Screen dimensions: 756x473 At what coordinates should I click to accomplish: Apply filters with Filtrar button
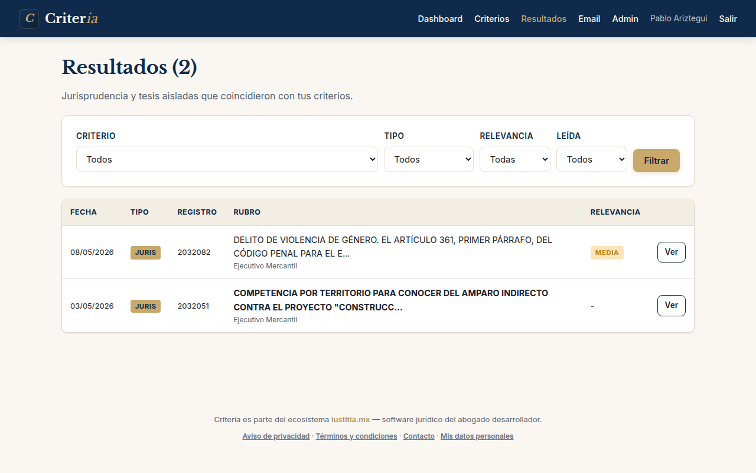point(656,161)
